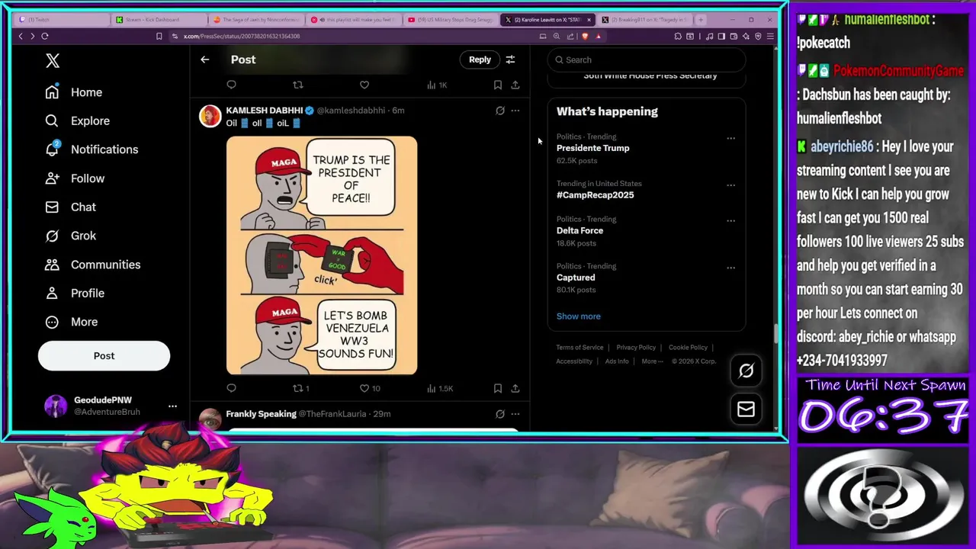The image size is (976, 549).
Task: Reply to Kamlesh Dabhhi's cartoon post
Action: click(231, 388)
